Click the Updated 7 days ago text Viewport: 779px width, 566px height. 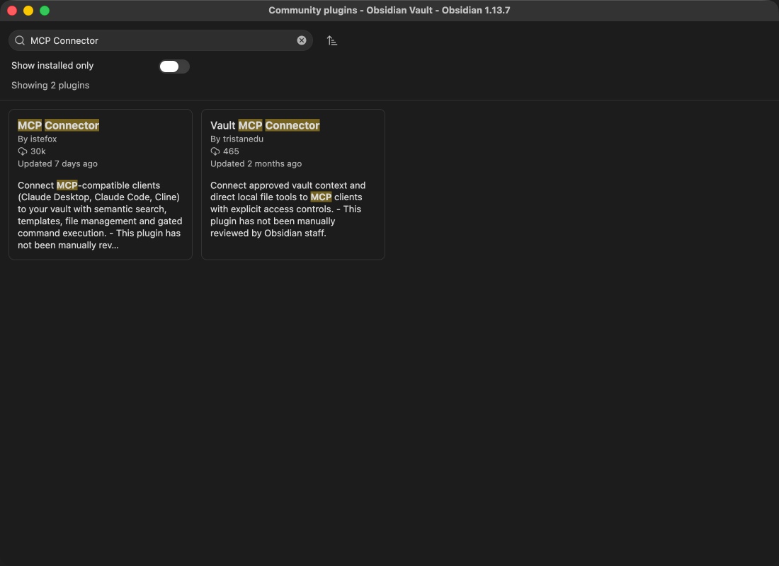coord(57,164)
